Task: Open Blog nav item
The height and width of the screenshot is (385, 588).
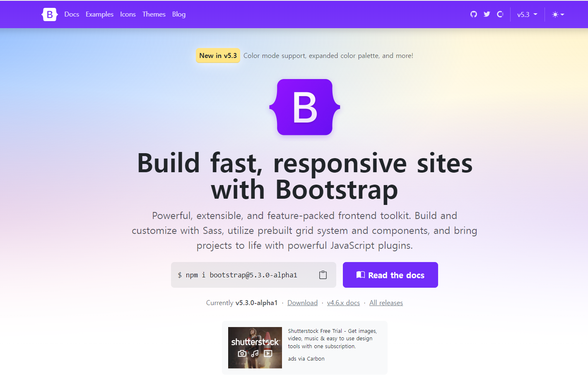Action: coord(179,14)
